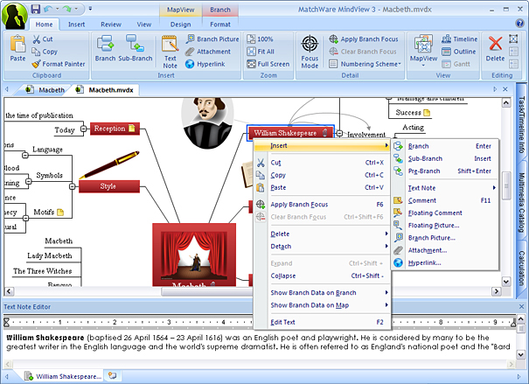This screenshot has height=384, width=529.
Task: Open the help question mark icon
Action: (x=519, y=24)
